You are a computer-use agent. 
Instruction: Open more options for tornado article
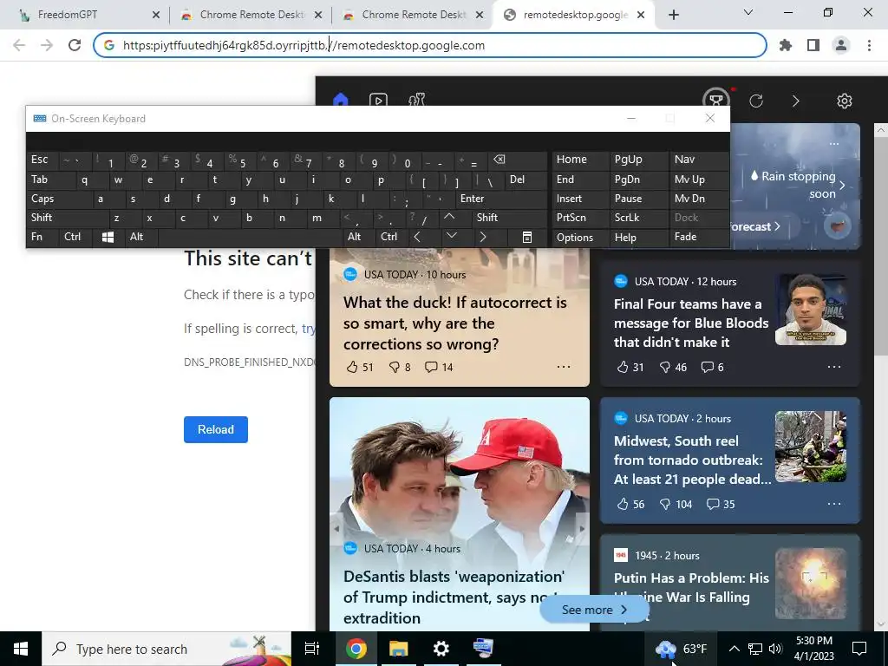point(834,504)
